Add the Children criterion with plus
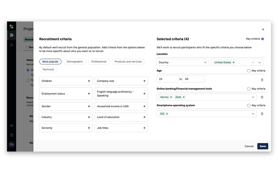Viewport: 278px width, 173px height. [89, 81]
